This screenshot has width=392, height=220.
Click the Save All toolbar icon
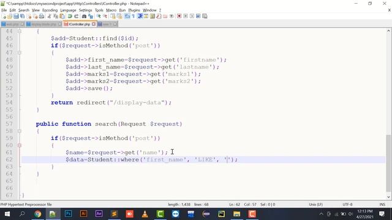22,16
